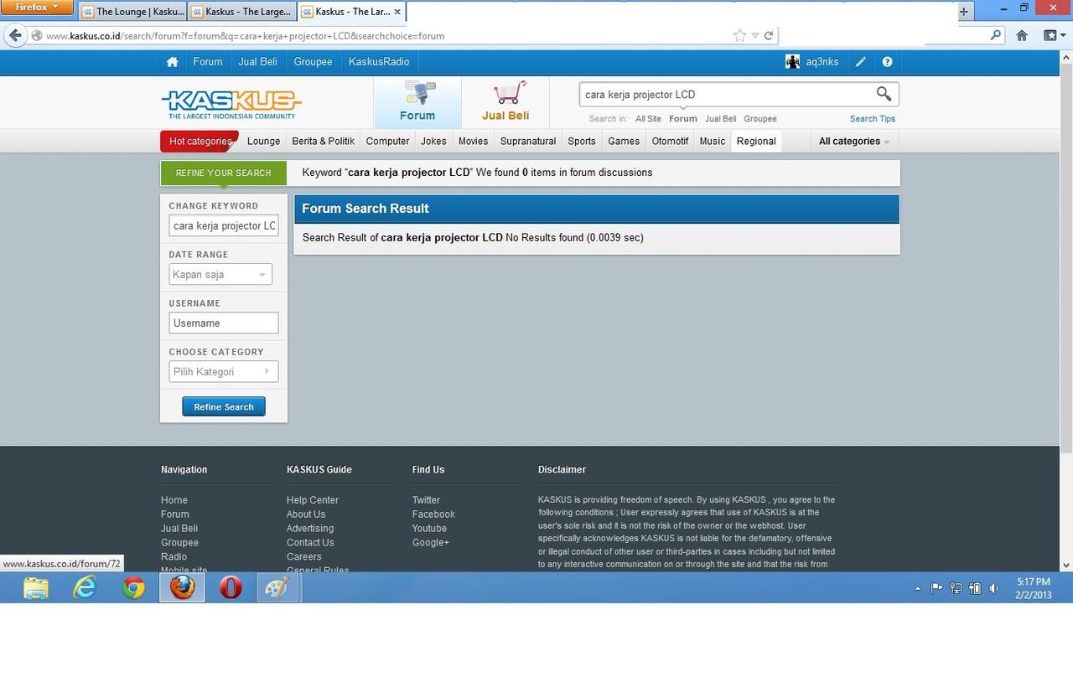Launch Internet Explorer from the taskbar

click(85, 588)
